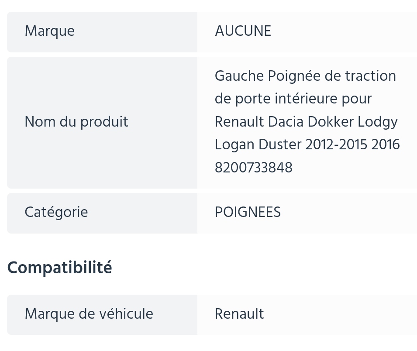Click the Catégorie label cell
The height and width of the screenshot is (351, 417).
tap(102, 213)
